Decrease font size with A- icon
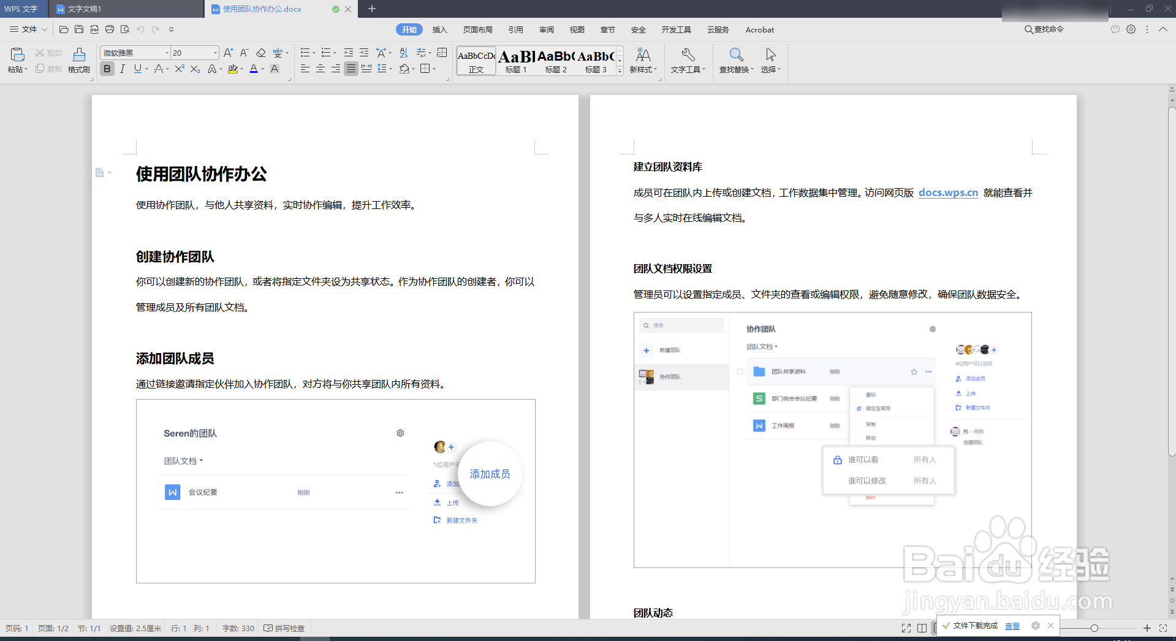 (244, 53)
